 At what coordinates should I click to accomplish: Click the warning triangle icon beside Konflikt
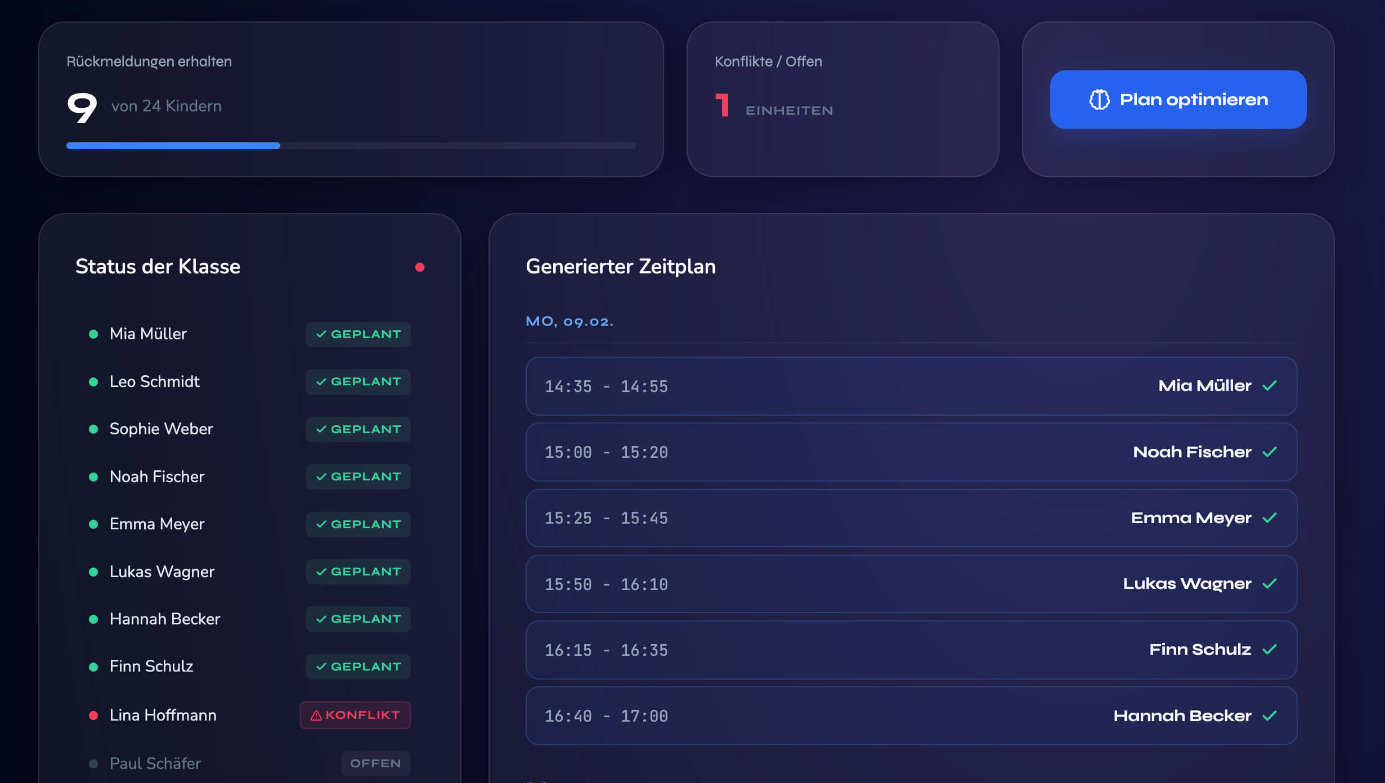(x=316, y=715)
